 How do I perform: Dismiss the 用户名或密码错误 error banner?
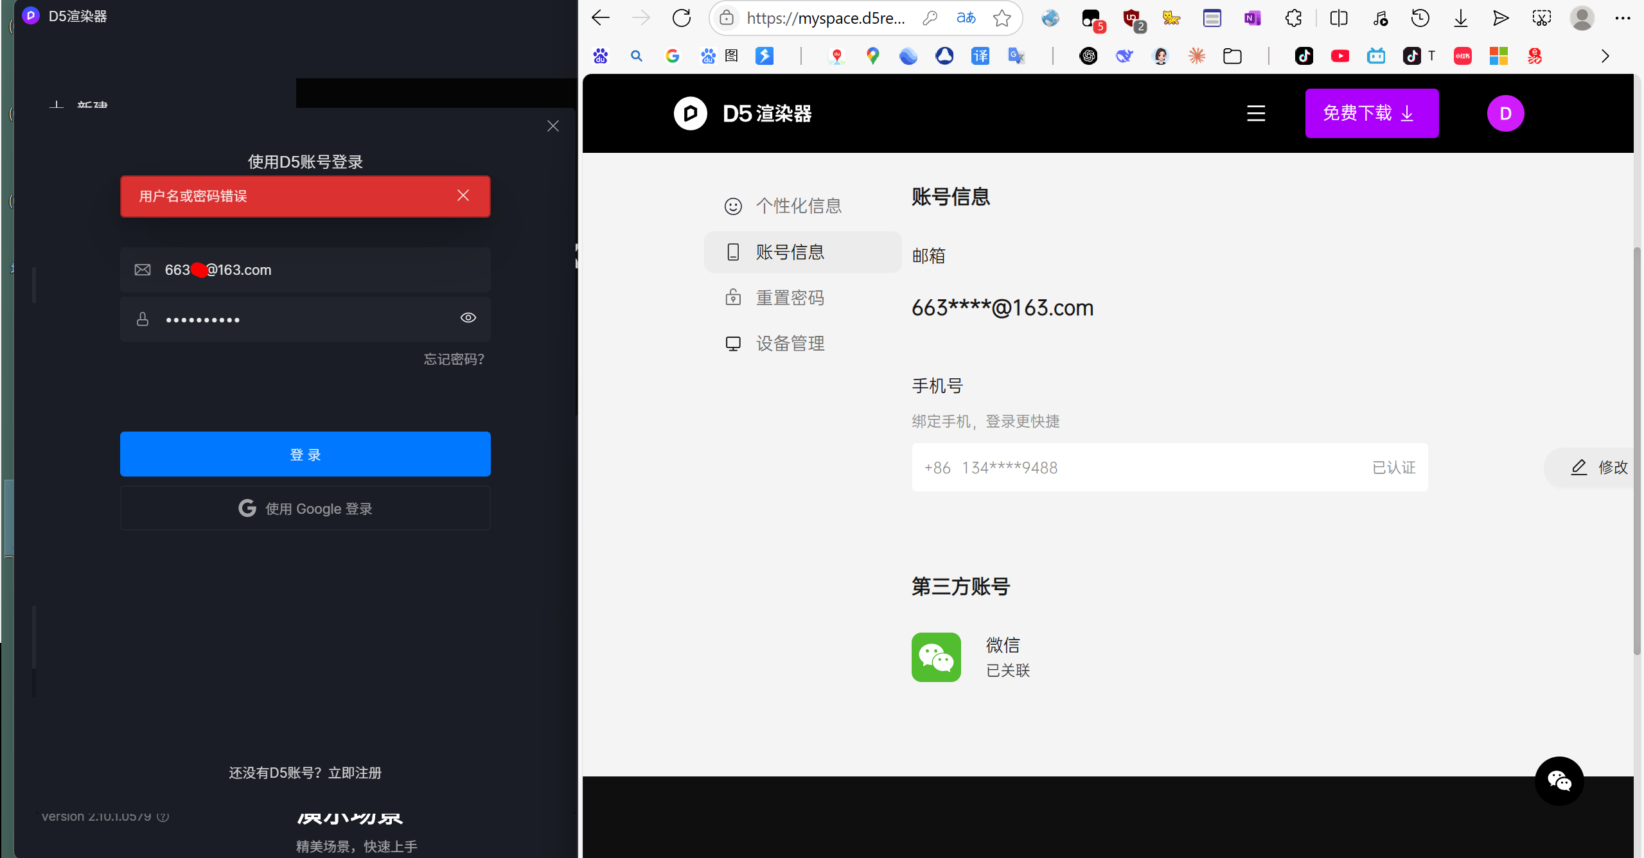pyautogui.click(x=464, y=195)
